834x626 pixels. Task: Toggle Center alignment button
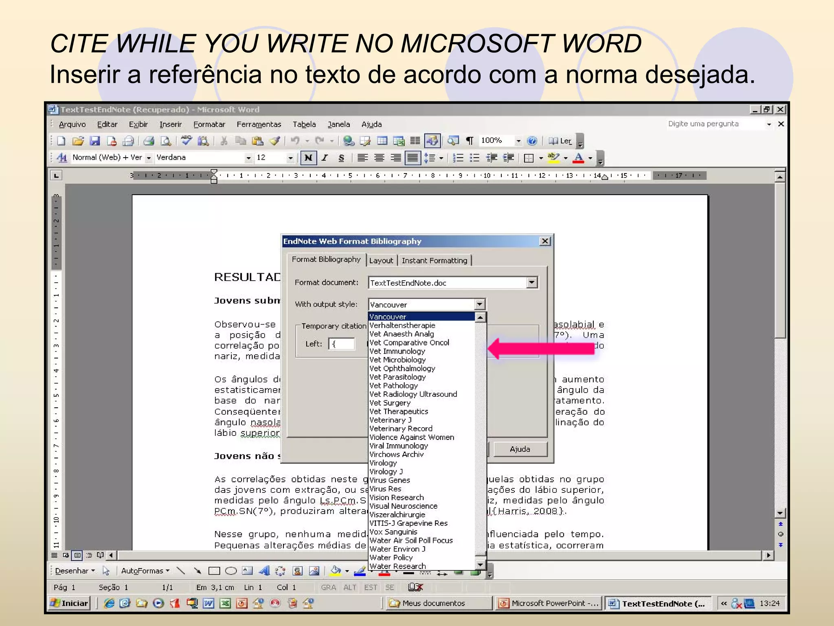click(379, 158)
